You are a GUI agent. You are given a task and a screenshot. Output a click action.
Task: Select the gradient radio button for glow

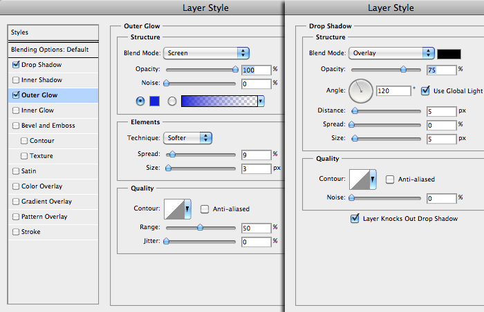coord(171,101)
